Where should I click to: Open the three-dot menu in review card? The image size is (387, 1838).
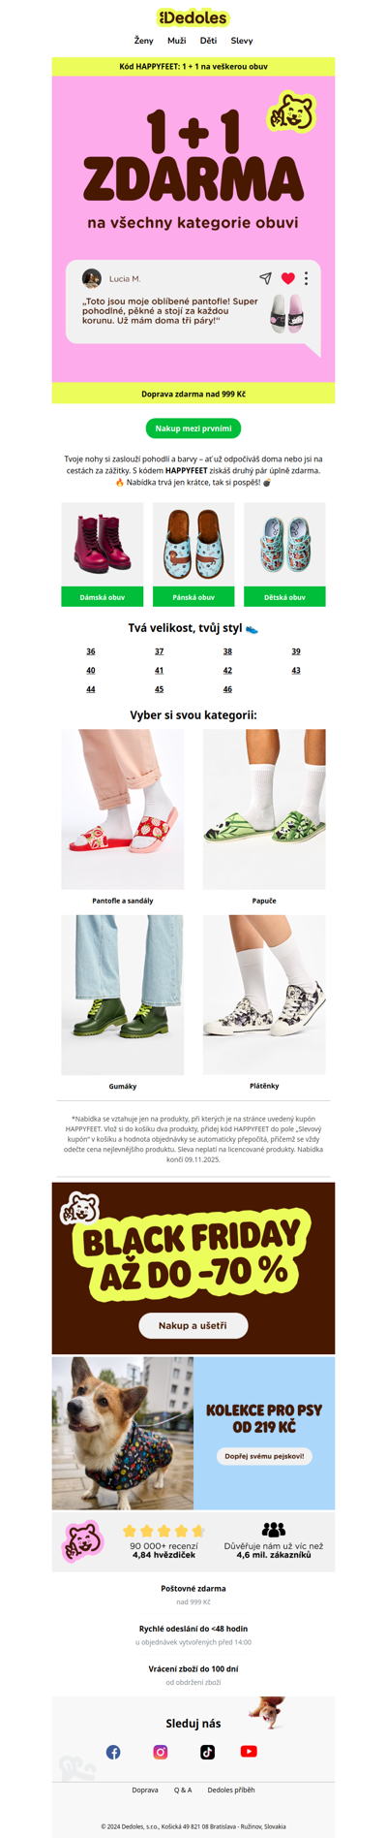(307, 278)
